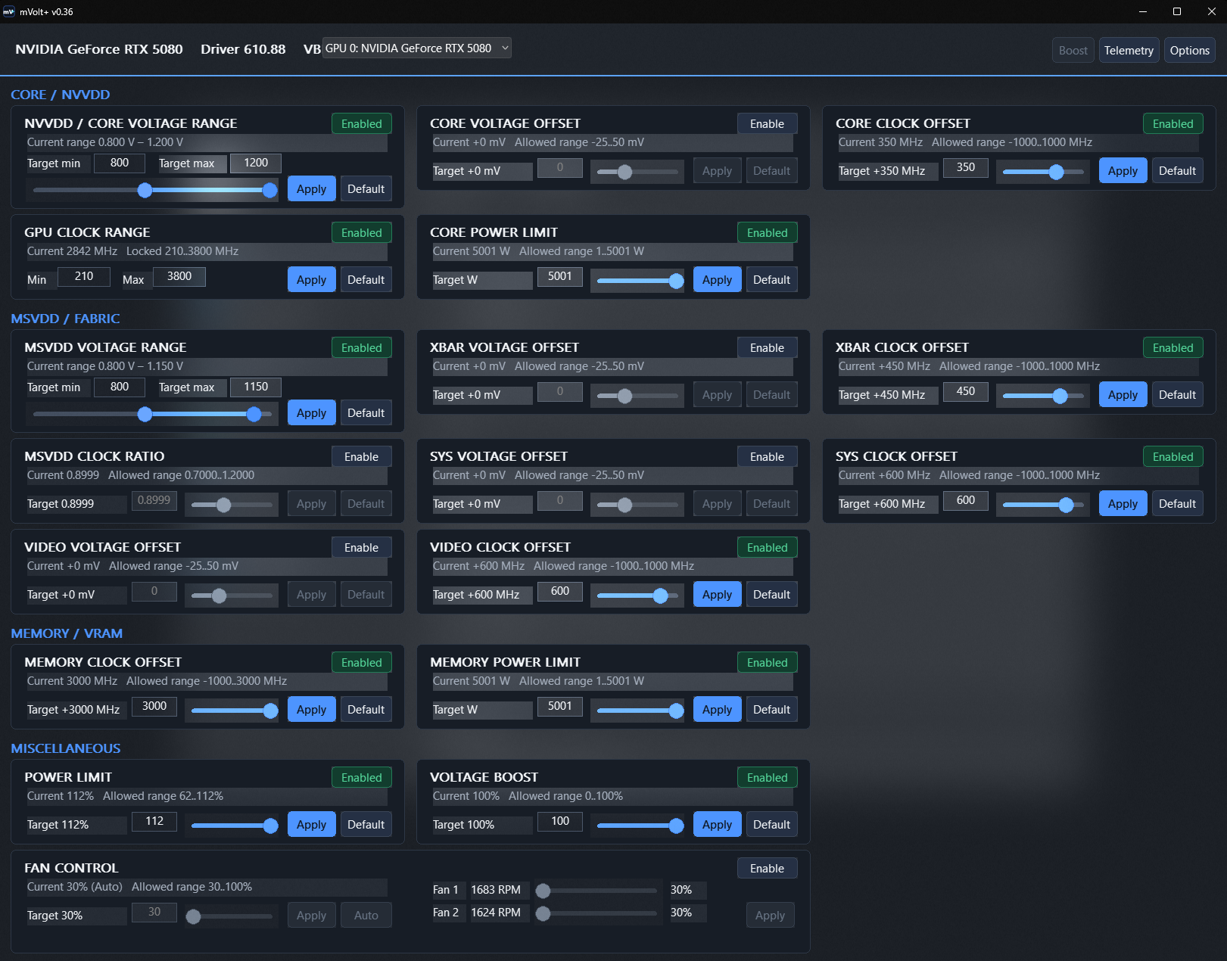Reset MSVDD Voltage Range to Default
The height and width of the screenshot is (961, 1227).
point(366,413)
